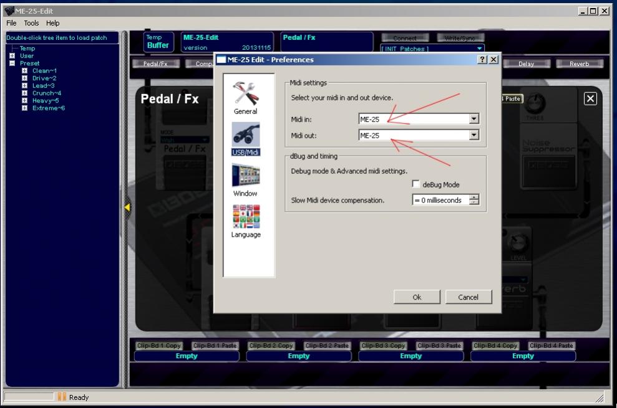Open the Delay effect button

(526, 64)
